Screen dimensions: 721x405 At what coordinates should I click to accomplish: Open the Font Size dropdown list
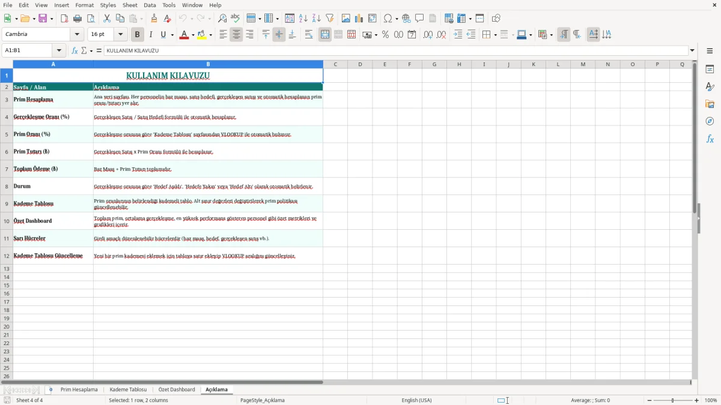point(121,35)
